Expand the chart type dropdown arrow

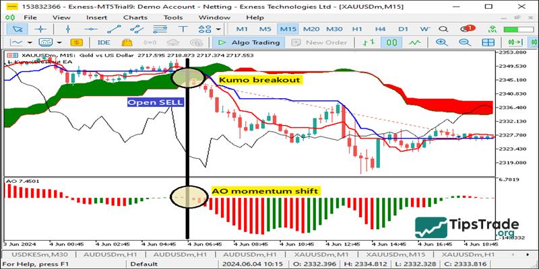[31, 42]
